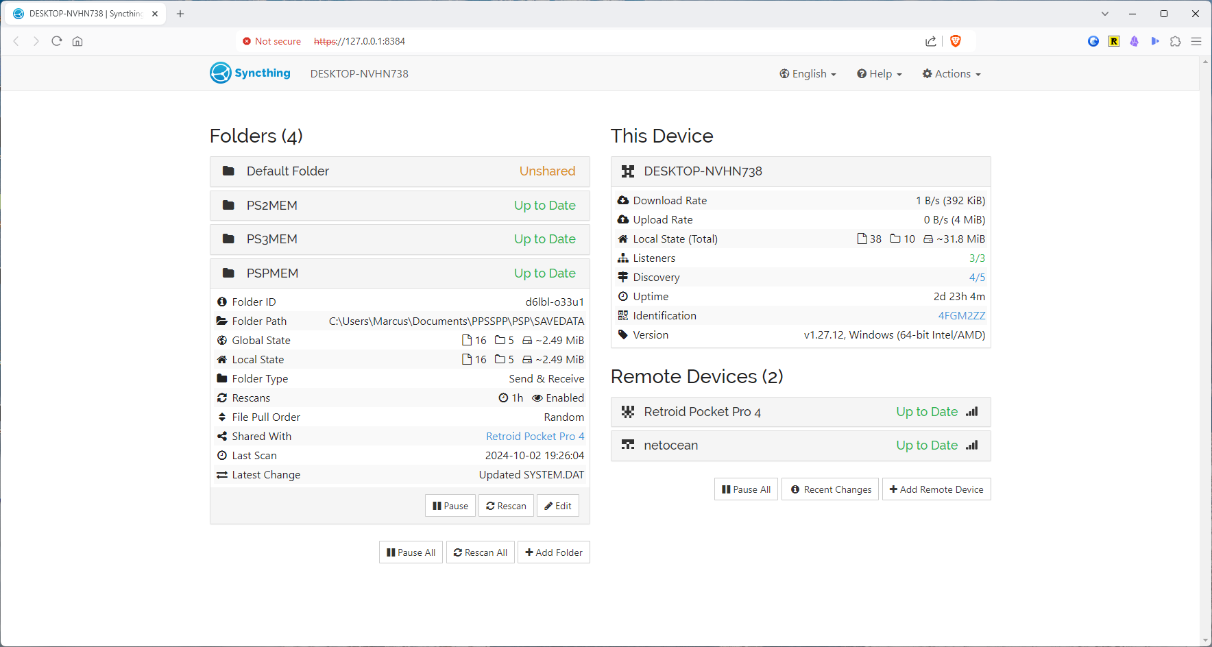Click the Not secure warning icon
The image size is (1212, 647).
[247, 41]
